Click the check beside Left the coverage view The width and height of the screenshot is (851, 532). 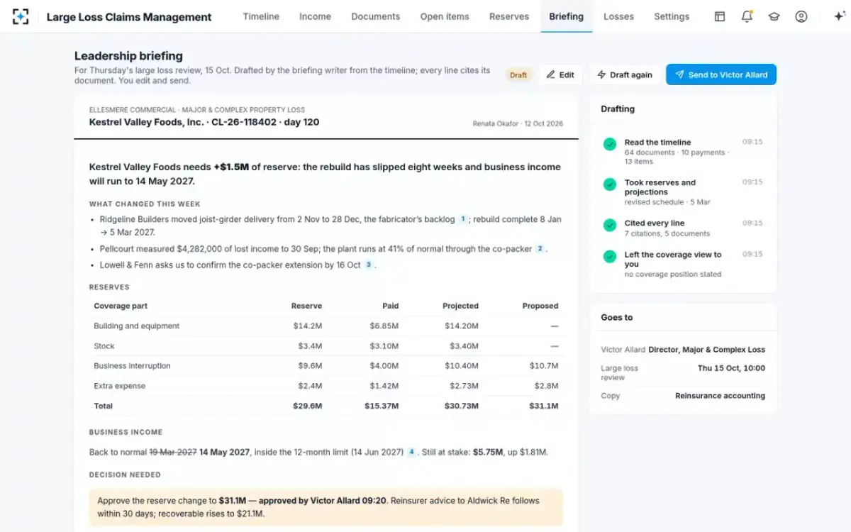609,257
